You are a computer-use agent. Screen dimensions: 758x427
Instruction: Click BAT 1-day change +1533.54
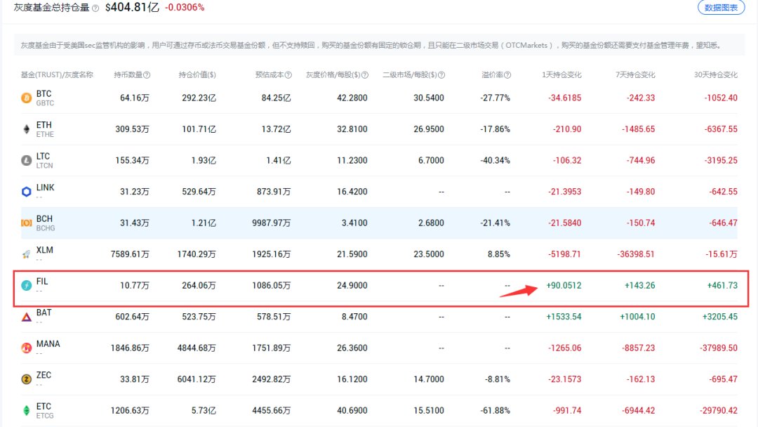[564, 317]
